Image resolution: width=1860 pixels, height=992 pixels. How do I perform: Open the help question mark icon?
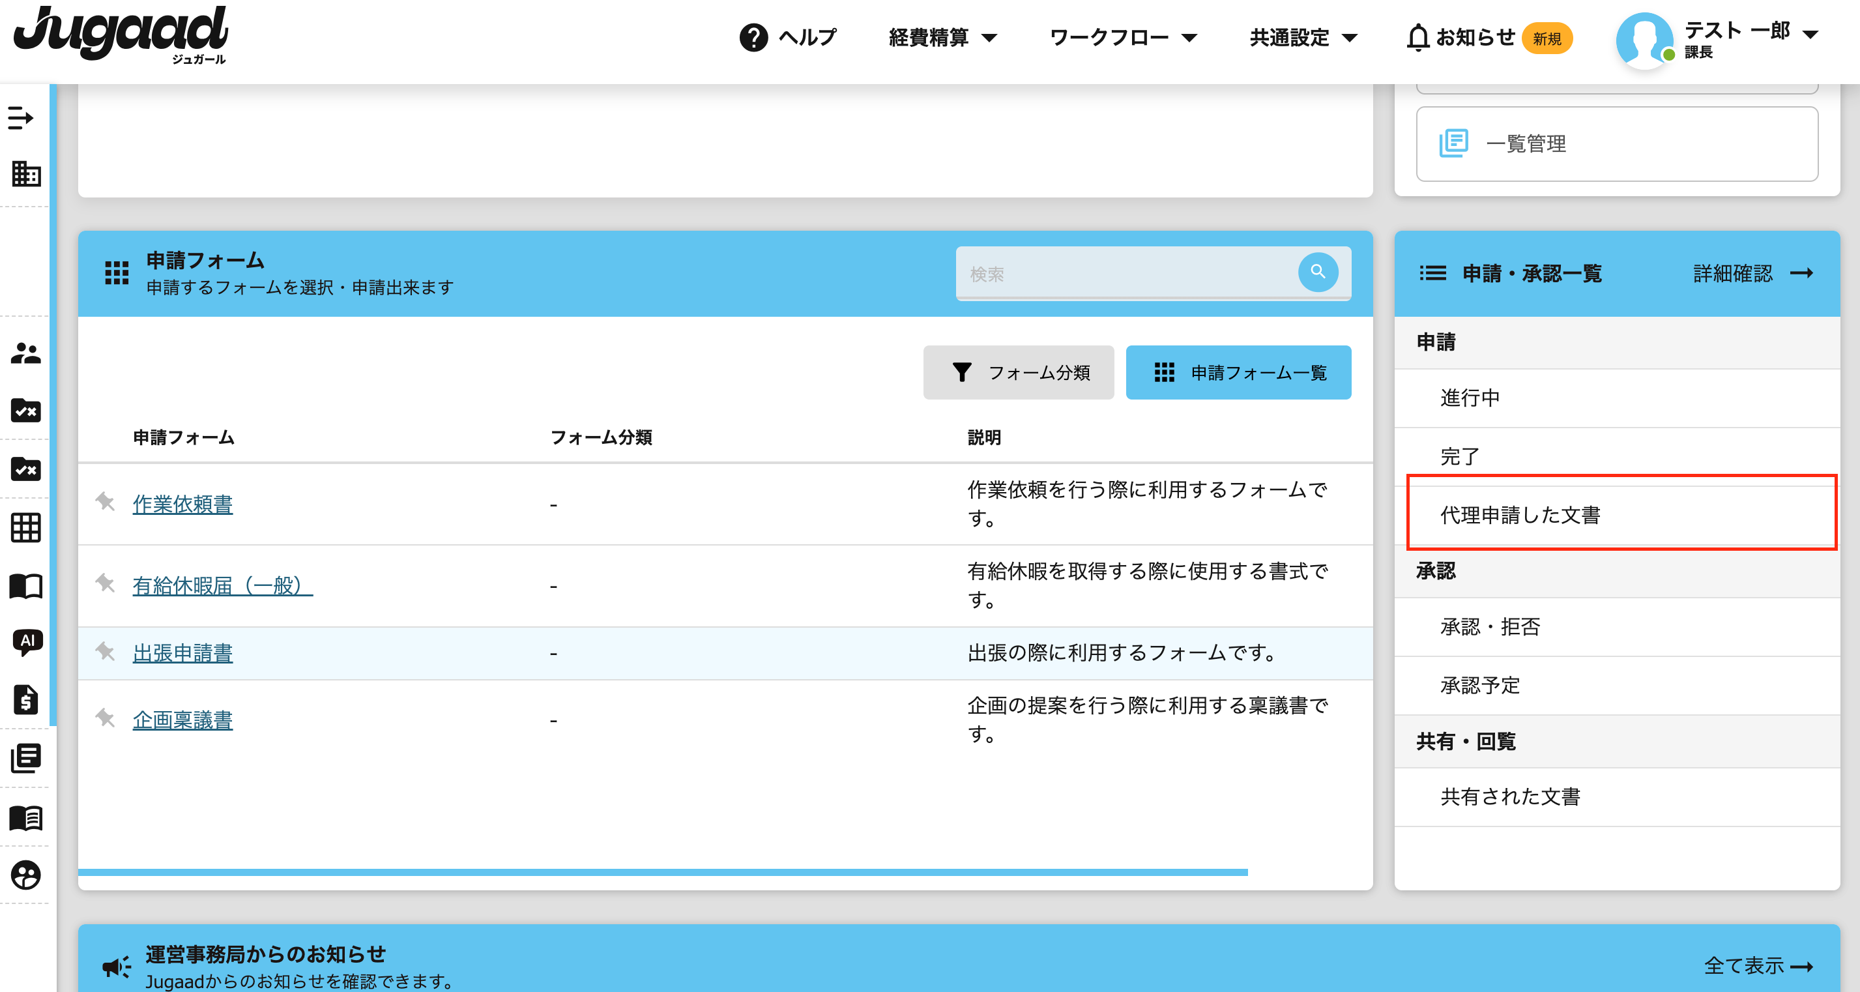pyautogui.click(x=753, y=38)
